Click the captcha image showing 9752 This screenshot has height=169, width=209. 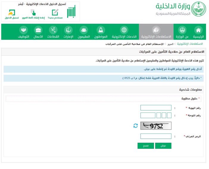[x=156, y=126]
